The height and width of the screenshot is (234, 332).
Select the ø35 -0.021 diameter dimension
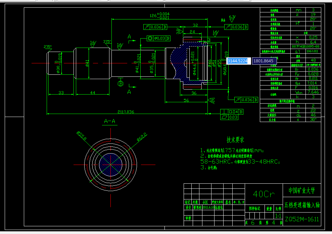click(152, 63)
